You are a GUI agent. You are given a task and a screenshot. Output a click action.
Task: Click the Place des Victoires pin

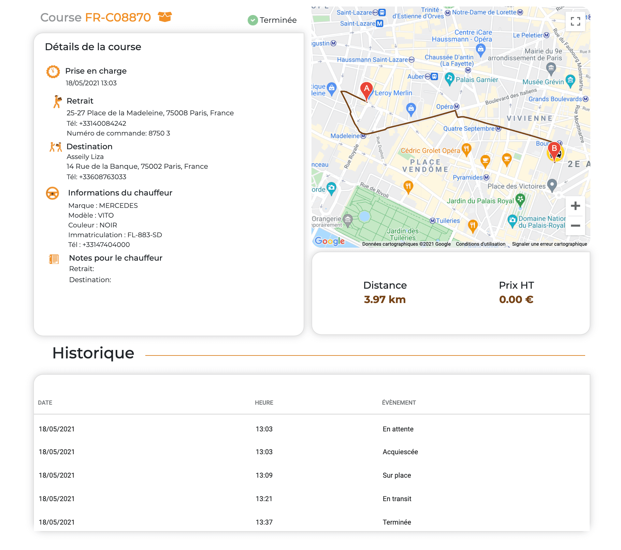point(552,186)
